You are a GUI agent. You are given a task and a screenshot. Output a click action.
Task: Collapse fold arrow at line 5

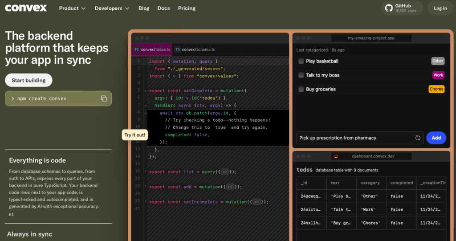click(x=146, y=91)
